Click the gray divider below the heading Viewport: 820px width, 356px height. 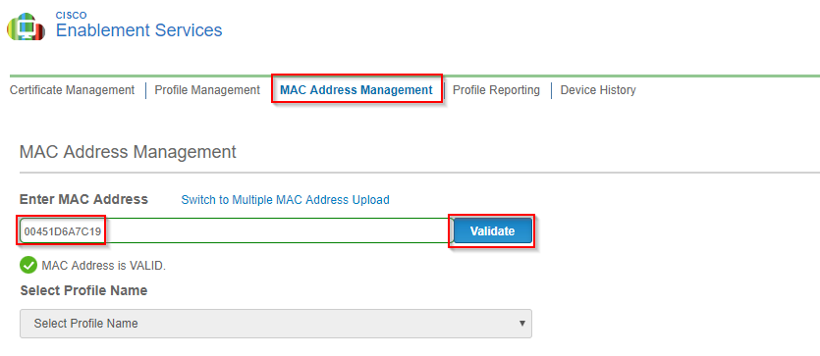tap(419, 173)
